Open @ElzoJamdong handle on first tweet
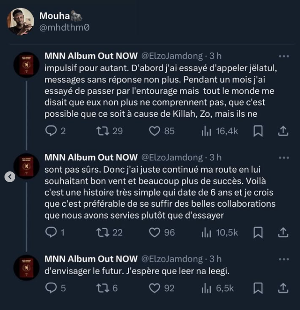Viewport: 300px width, 310px height. point(172,56)
